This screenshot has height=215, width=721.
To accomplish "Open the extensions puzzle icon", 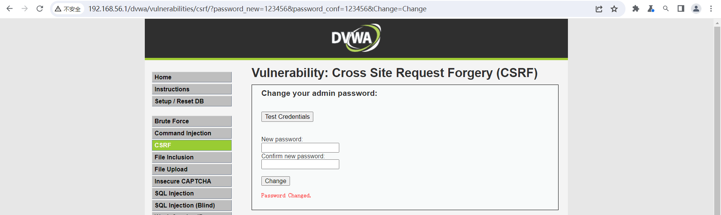I will (x=636, y=9).
